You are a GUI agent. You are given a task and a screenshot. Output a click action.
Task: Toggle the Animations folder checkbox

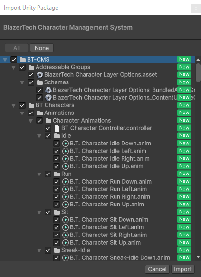coord(31,113)
